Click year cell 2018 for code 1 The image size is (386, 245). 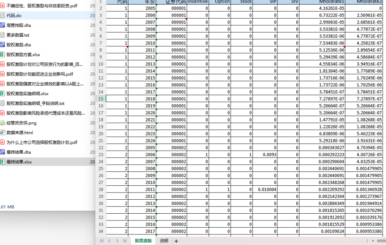(x=142, y=99)
